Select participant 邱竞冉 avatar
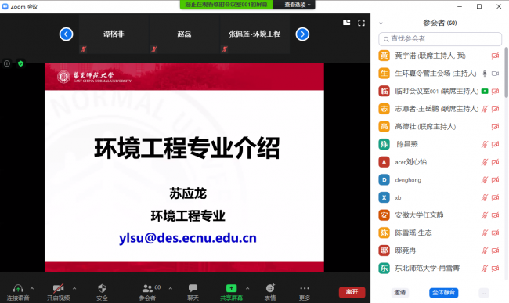The height and width of the screenshot is (303, 509). [384, 251]
